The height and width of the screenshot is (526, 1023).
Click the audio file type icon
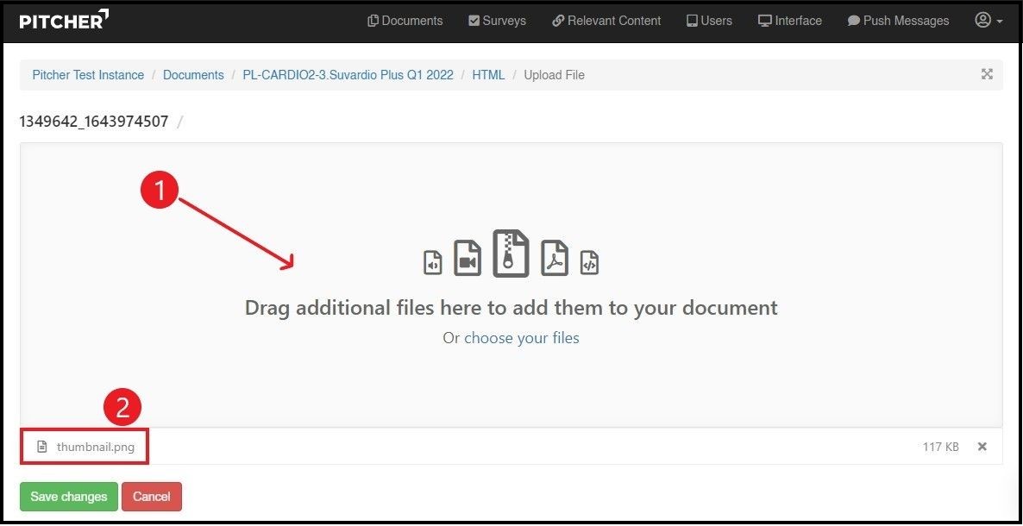(x=433, y=262)
